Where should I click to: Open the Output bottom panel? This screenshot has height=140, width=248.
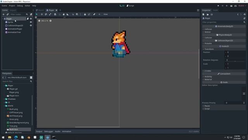click(39, 131)
